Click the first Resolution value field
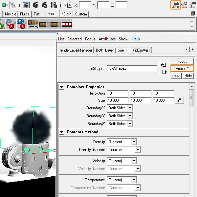This screenshot has height=197, width=197. (x=118, y=93)
